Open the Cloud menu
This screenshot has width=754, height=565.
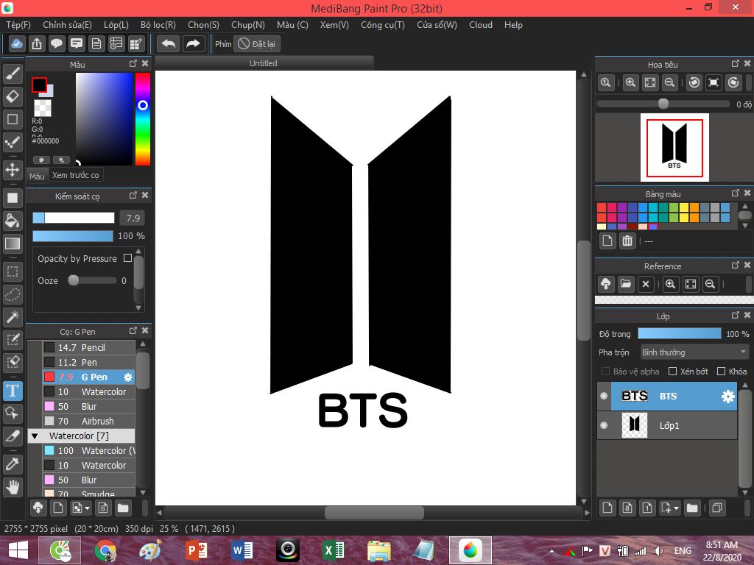coord(480,25)
